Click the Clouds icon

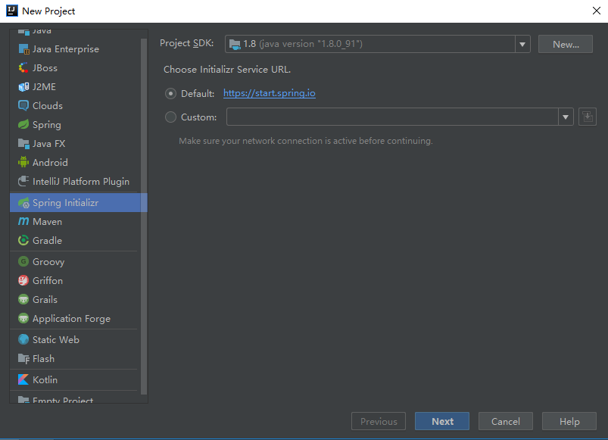23,105
